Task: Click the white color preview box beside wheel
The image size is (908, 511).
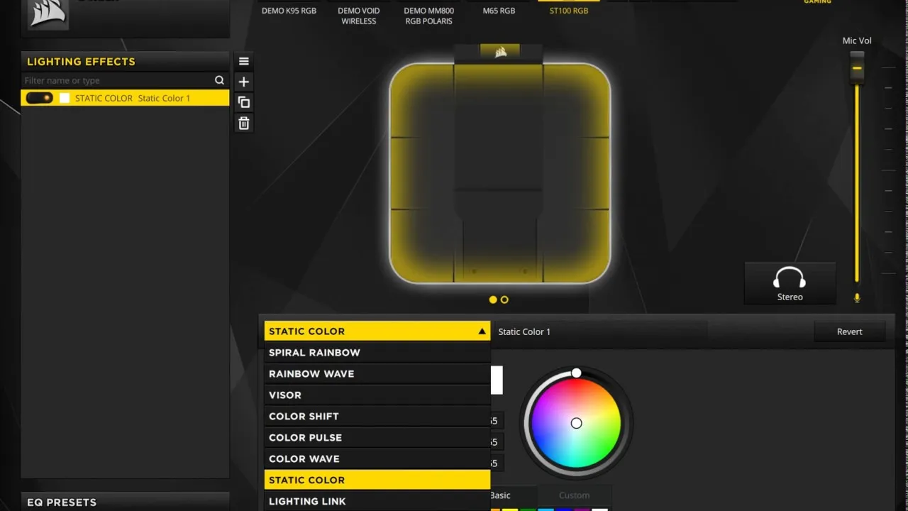Action: [x=497, y=380]
